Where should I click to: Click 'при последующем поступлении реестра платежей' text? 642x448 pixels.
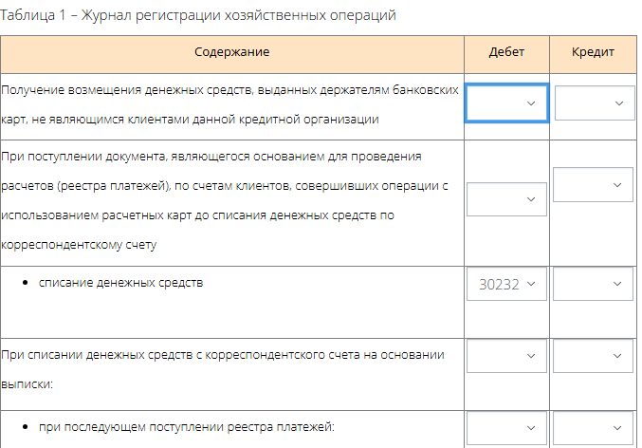pos(187,427)
